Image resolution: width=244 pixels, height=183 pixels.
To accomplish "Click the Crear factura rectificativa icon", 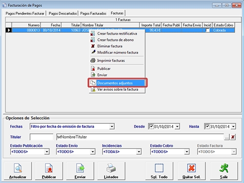I will coord(93,34).
